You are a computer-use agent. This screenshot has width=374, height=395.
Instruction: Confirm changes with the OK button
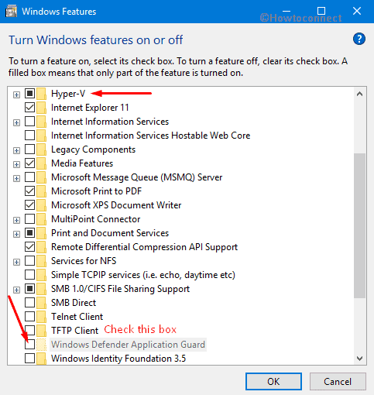pyautogui.click(x=273, y=381)
